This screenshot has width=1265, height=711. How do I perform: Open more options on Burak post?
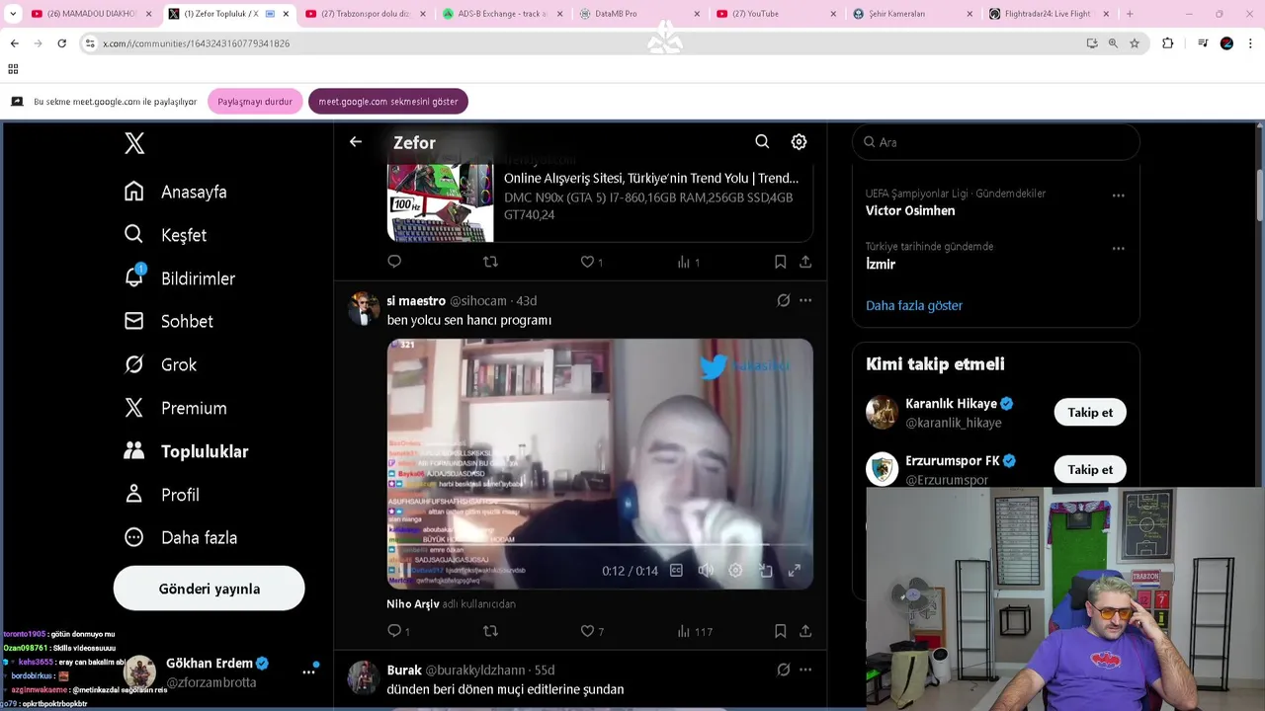(x=805, y=670)
